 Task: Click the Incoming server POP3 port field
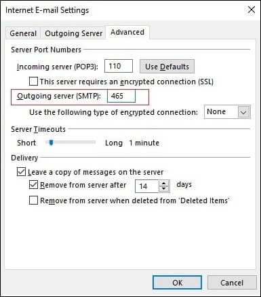click(119, 66)
